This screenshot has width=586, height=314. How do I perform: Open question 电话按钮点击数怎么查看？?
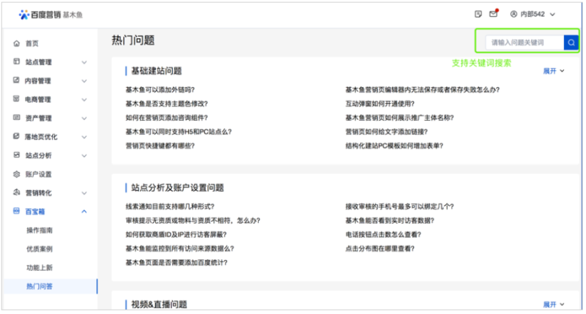(x=382, y=235)
